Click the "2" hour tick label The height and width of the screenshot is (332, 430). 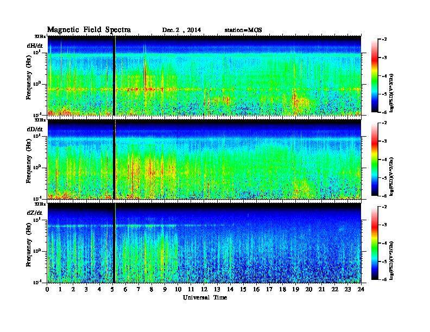(x=73, y=289)
